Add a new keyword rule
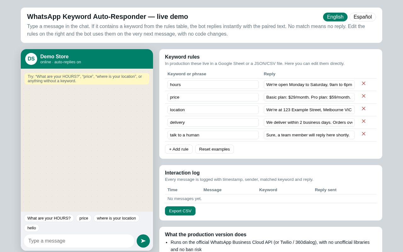 point(179,149)
